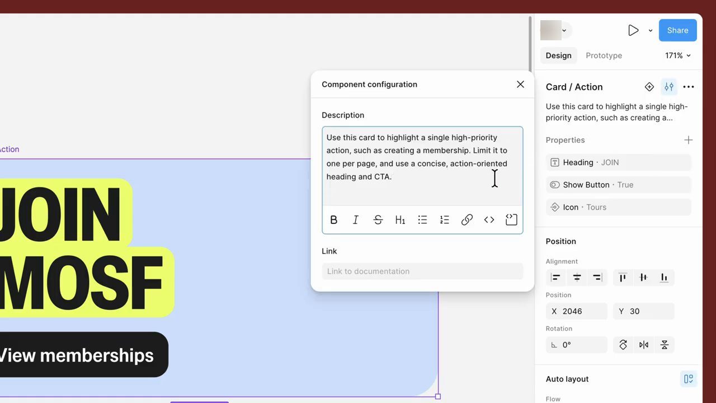This screenshot has width=716, height=403.
Task: Edit the Y position value 30
Action: coord(644,311)
